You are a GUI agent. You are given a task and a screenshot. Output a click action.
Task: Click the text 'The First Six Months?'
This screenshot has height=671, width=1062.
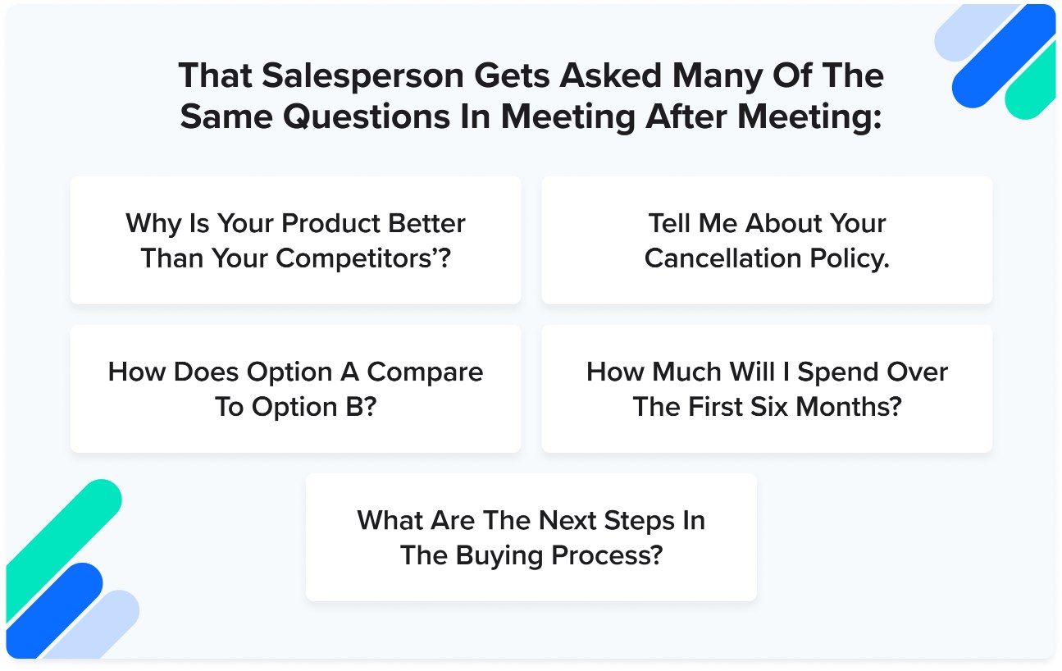(x=767, y=407)
